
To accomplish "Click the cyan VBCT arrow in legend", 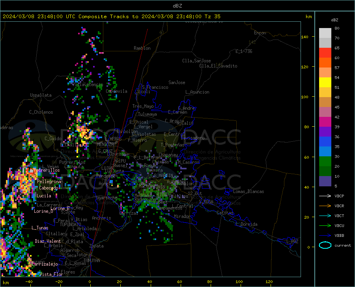I will [325, 216].
